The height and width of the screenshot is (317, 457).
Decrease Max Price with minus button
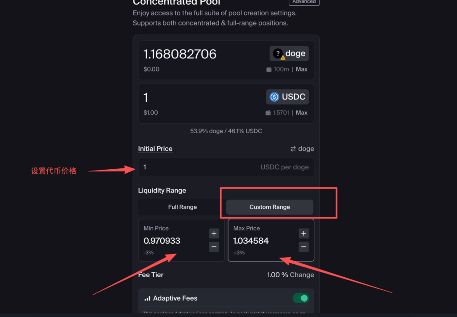[304, 247]
